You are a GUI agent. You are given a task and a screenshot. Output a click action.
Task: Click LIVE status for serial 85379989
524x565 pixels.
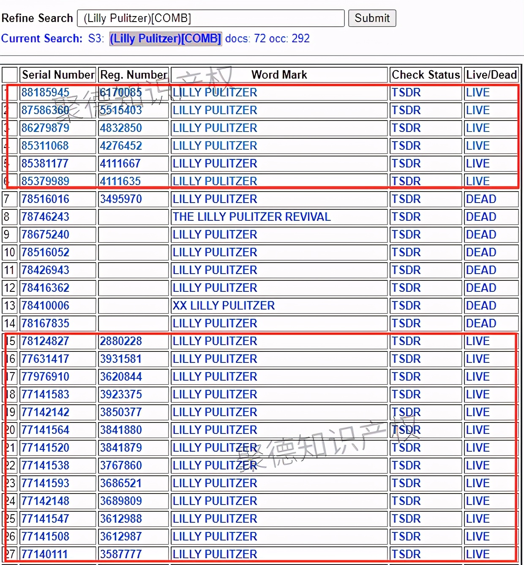[x=478, y=181]
